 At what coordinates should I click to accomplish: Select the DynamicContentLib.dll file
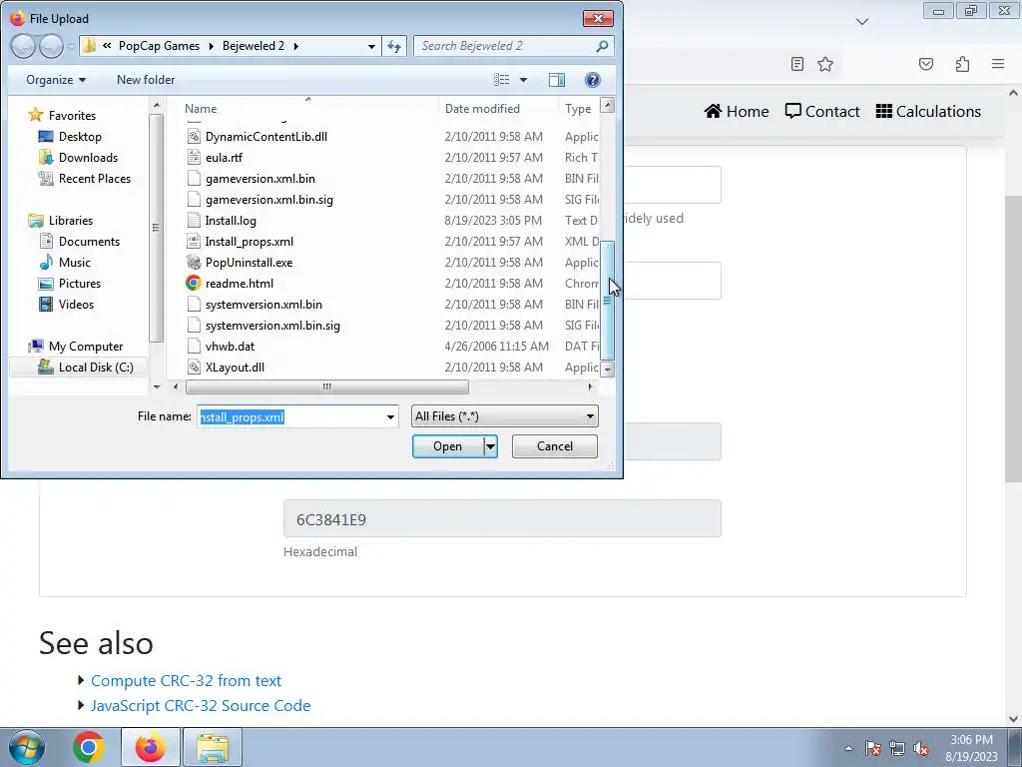[x=265, y=136]
